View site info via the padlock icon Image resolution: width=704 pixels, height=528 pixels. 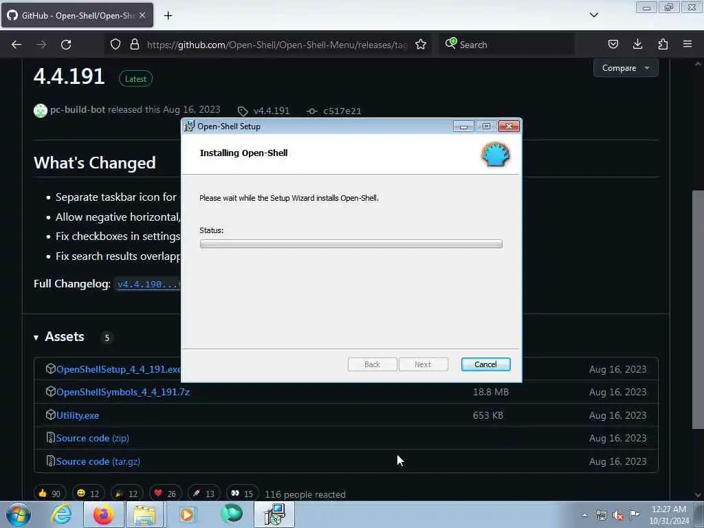coord(135,45)
